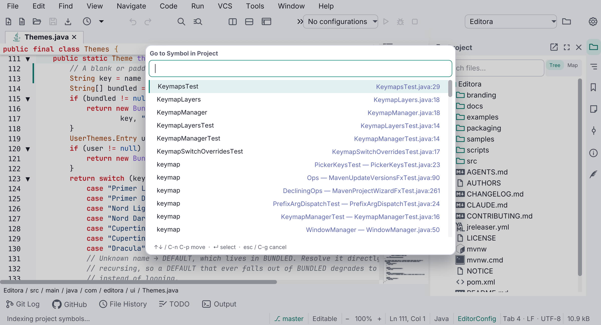Image resolution: width=601 pixels, height=325 pixels.
Task: Focus the symbol search input field
Action: coord(300,68)
